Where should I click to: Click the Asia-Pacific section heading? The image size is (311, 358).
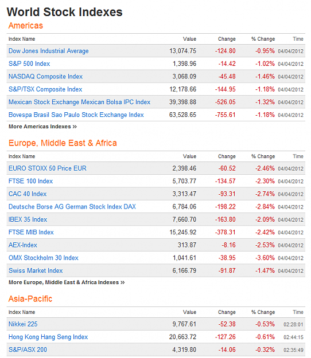tap(30, 298)
